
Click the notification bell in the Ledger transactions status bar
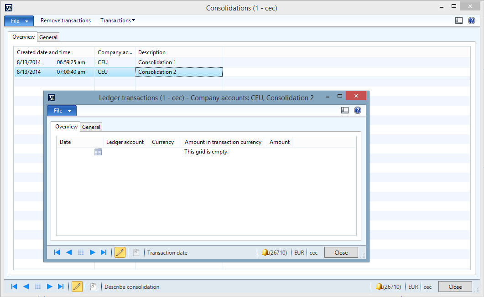[x=265, y=252]
